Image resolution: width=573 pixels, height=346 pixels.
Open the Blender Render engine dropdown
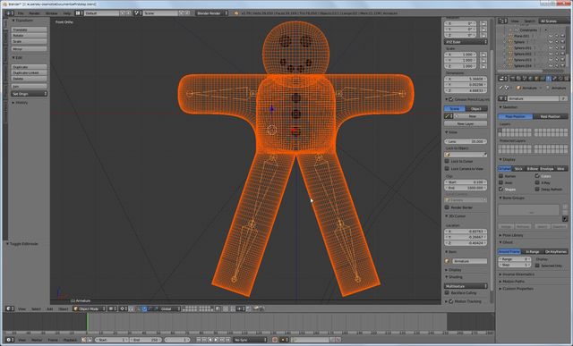click(211, 13)
